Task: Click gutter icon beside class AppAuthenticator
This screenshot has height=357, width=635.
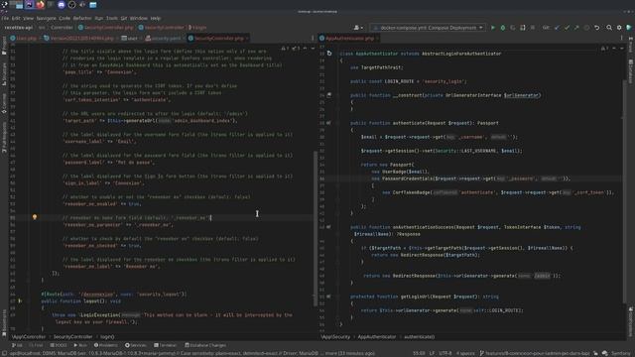Action: [x=329, y=53]
